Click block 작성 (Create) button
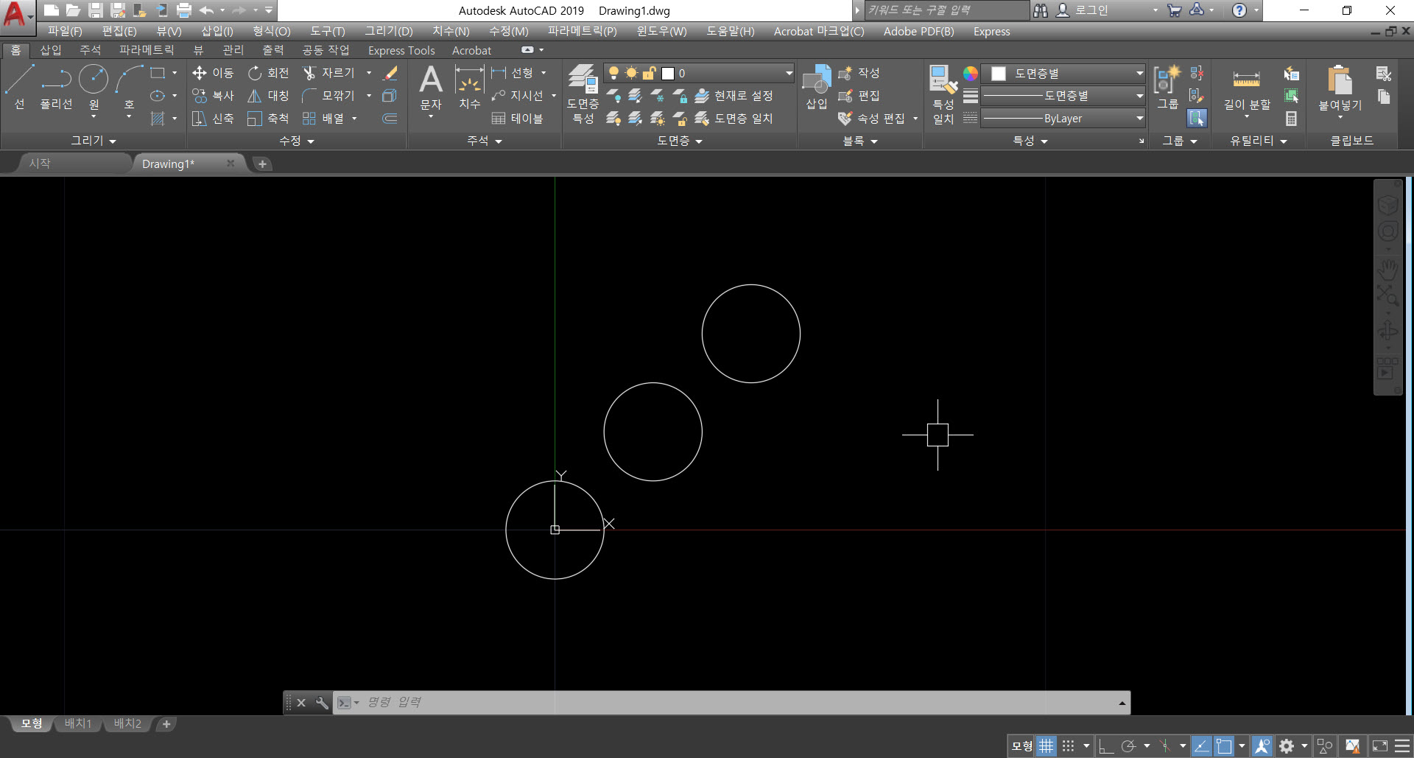This screenshot has height=758, width=1414. [x=859, y=73]
